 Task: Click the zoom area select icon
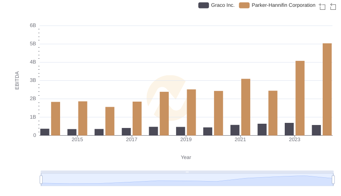[322, 6]
